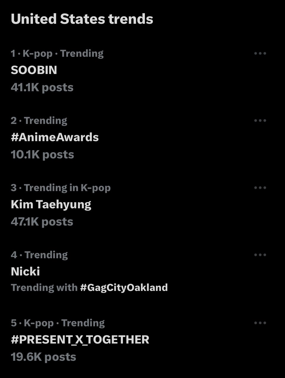Click the 'Trending with' text under Nicki
This screenshot has width=285, height=378.
click(44, 288)
